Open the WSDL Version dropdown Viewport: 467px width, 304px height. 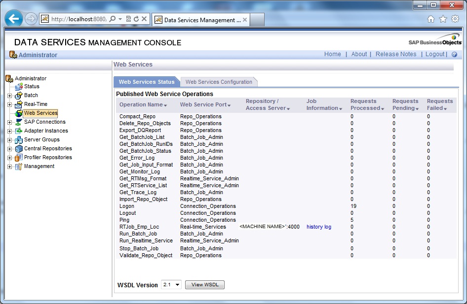coord(171,285)
